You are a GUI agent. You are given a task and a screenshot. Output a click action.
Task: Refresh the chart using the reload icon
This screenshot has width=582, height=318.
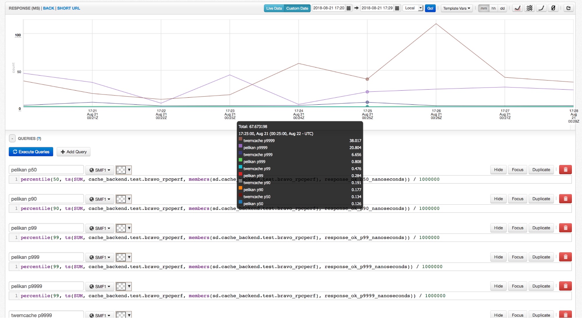coord(568,8)
